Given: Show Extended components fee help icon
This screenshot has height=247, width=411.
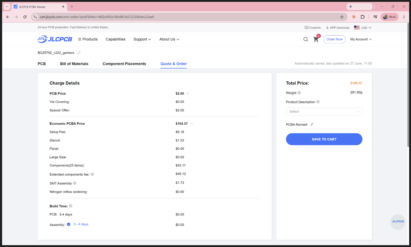Looking at the screenshot, I should coord(92,174).
